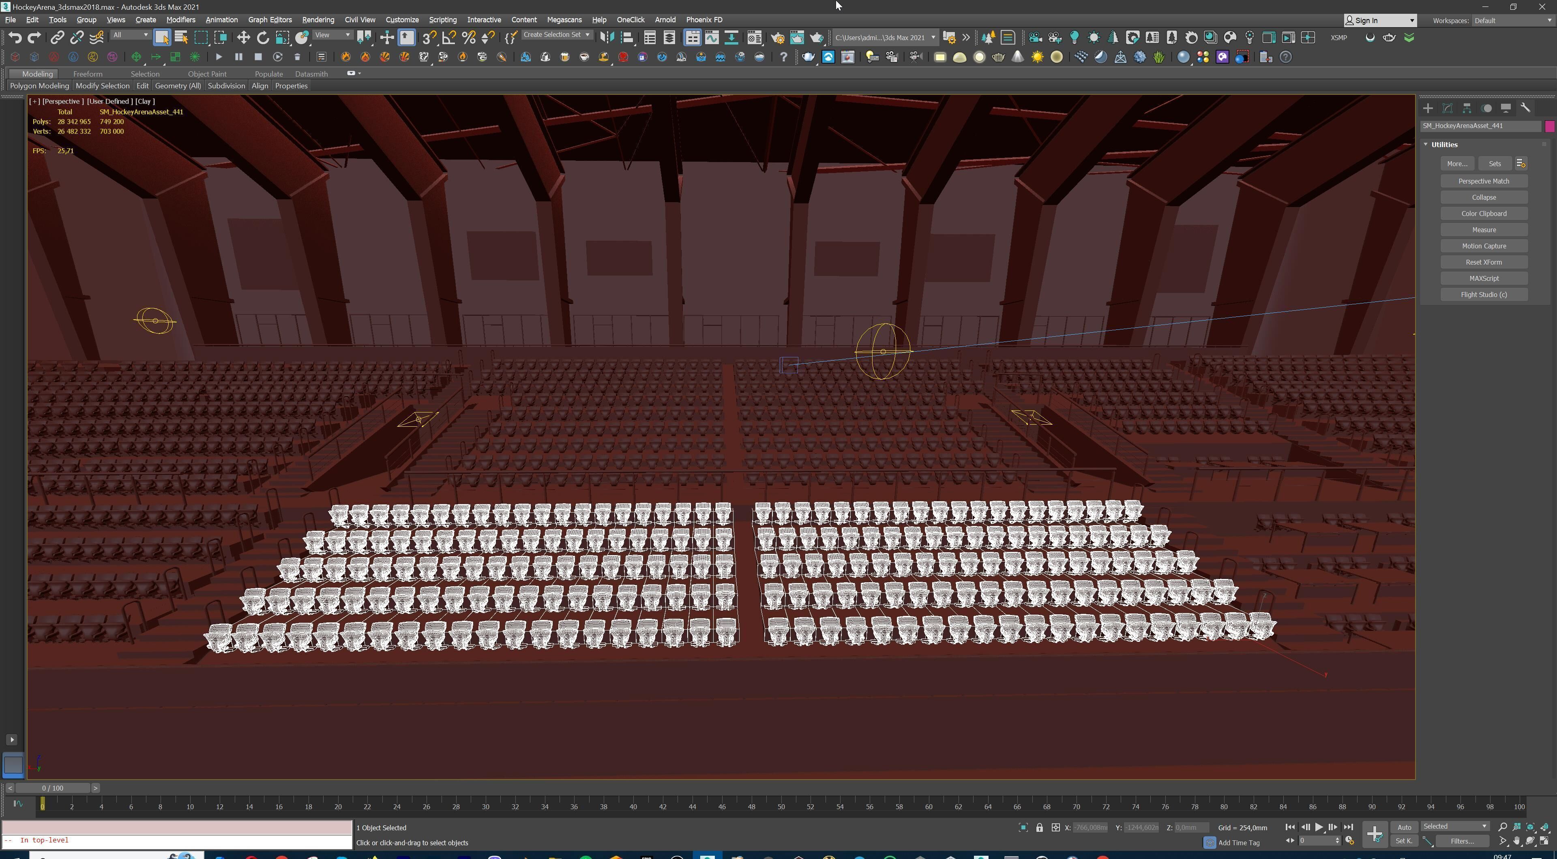Open Render Setup dialog
The height and width of the screenshot is (859, 1557).
pos(778,37)
